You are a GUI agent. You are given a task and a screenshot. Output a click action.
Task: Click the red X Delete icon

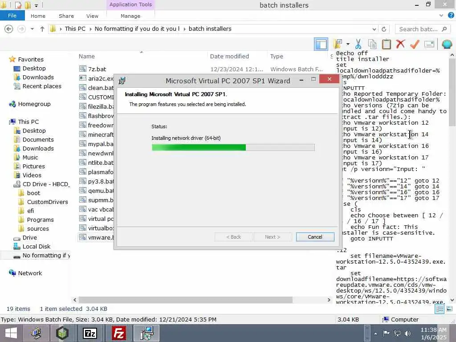tap(400, 44)
